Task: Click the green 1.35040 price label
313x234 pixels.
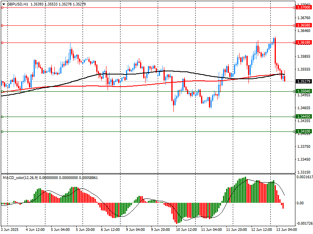Action: point(304,91)
